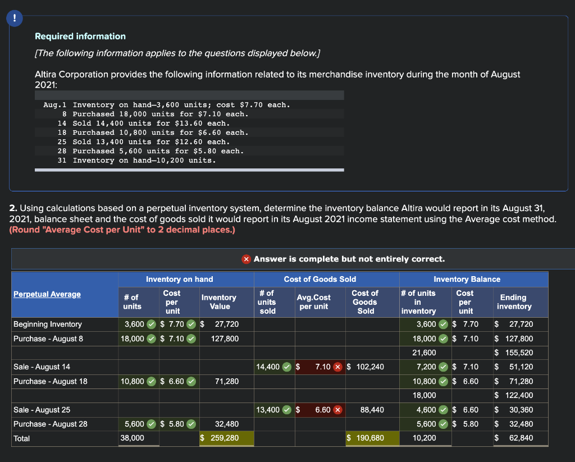
Task: Click the $122,400 ending inventory subtotal
Action: click(514, 396)
